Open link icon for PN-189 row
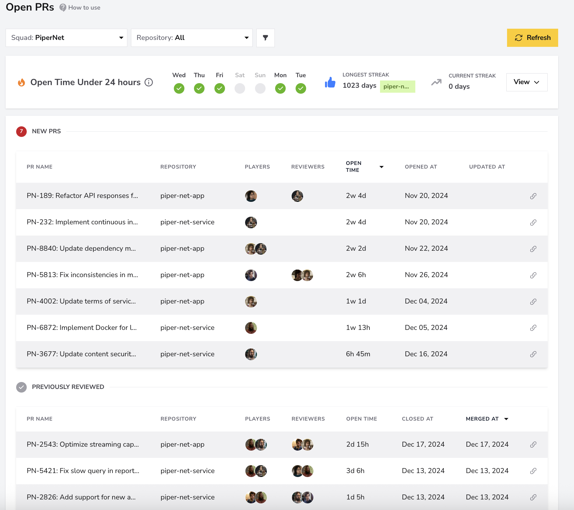Viewport: 574px width, 510px height. (x=533, y=196)
